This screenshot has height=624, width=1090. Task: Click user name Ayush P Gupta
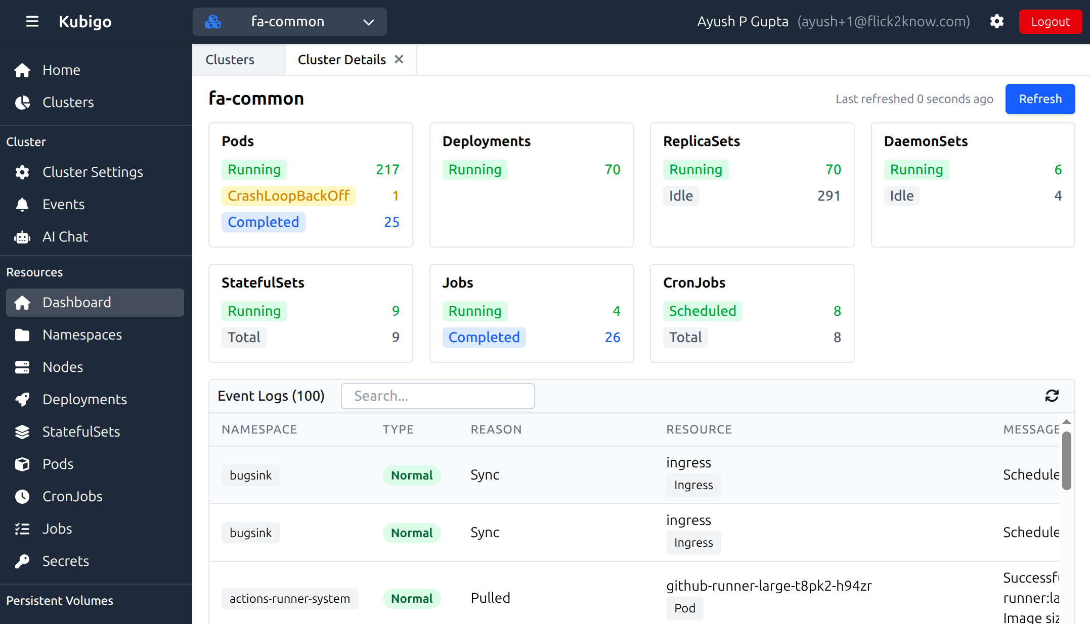pyautogui.click(x=743, y=22)
